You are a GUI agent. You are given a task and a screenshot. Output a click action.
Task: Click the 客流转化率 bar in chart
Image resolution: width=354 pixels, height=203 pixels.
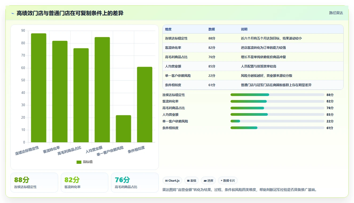pos(60,91)
